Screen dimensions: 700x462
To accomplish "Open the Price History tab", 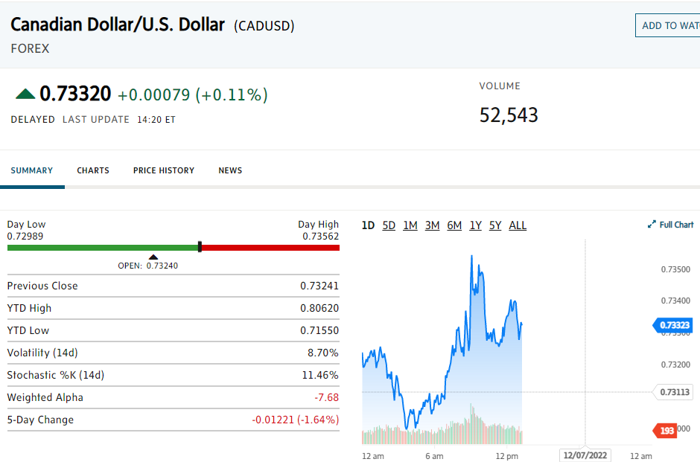I will (164, 170).
